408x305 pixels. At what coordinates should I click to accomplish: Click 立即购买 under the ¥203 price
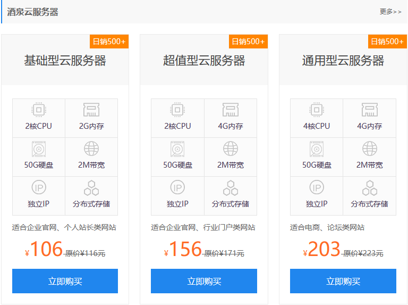click(x=343, y=281)
